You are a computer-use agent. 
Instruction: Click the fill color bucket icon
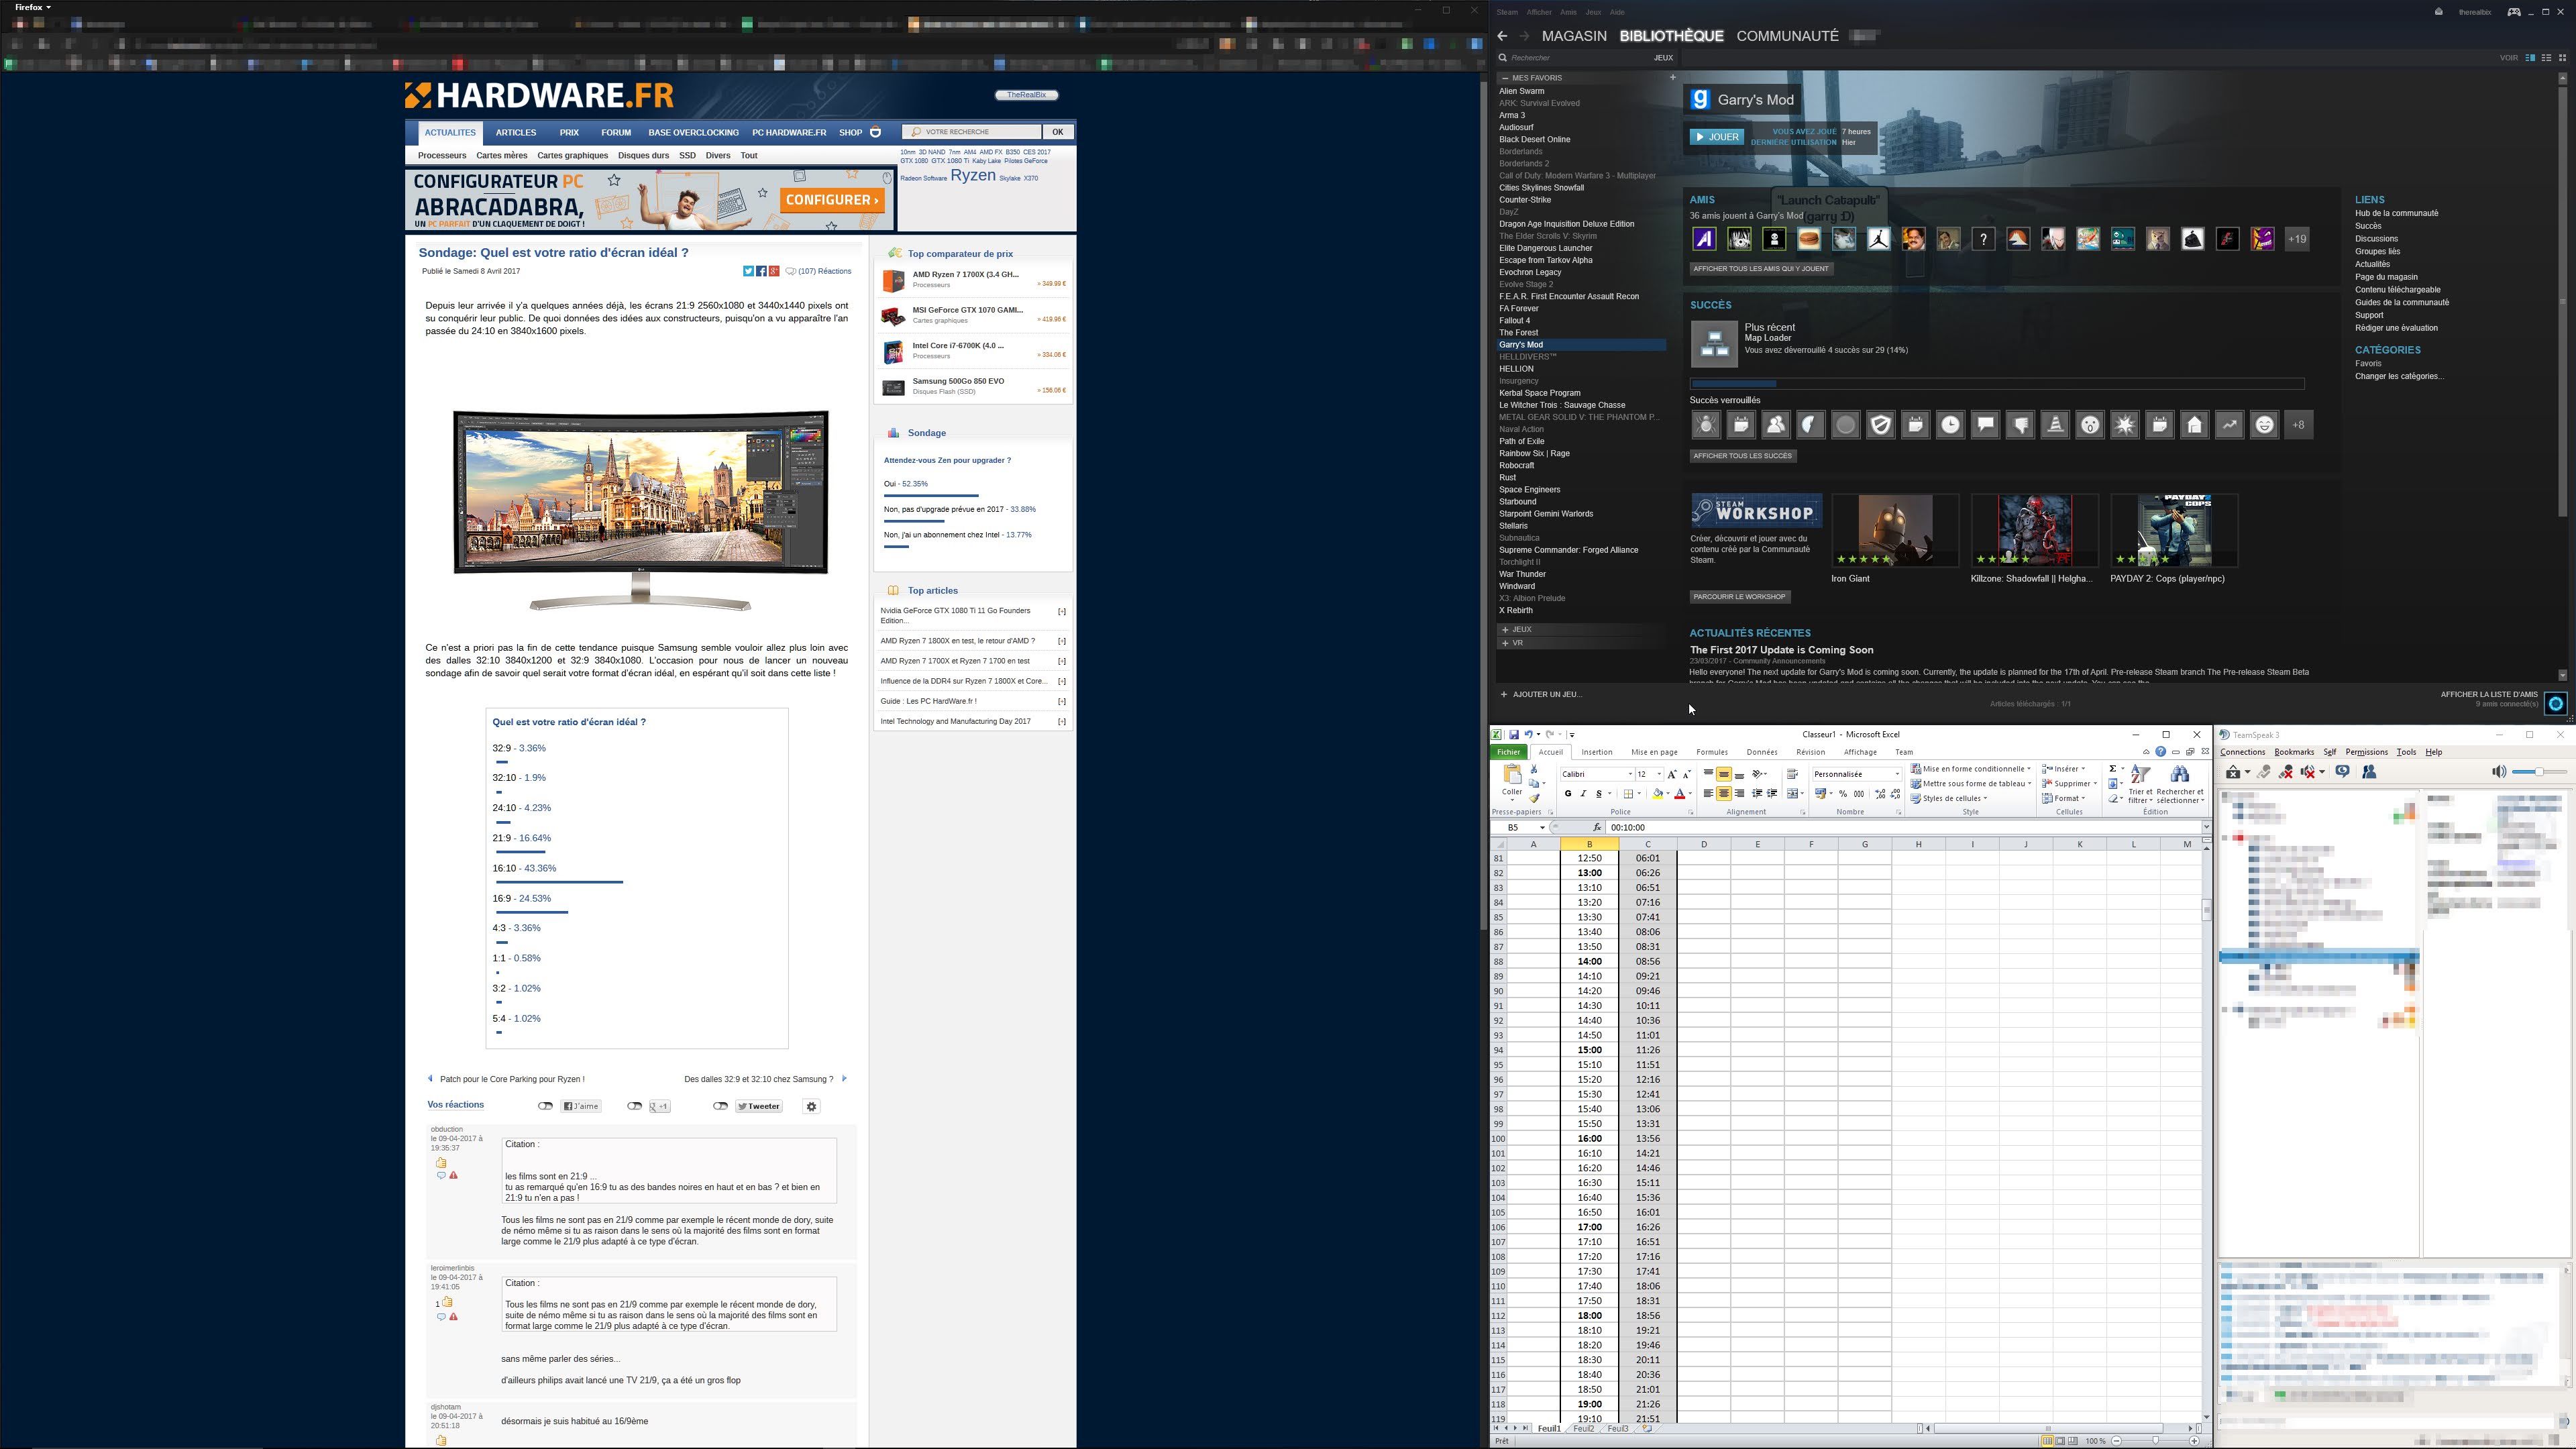pos(1657,794)
